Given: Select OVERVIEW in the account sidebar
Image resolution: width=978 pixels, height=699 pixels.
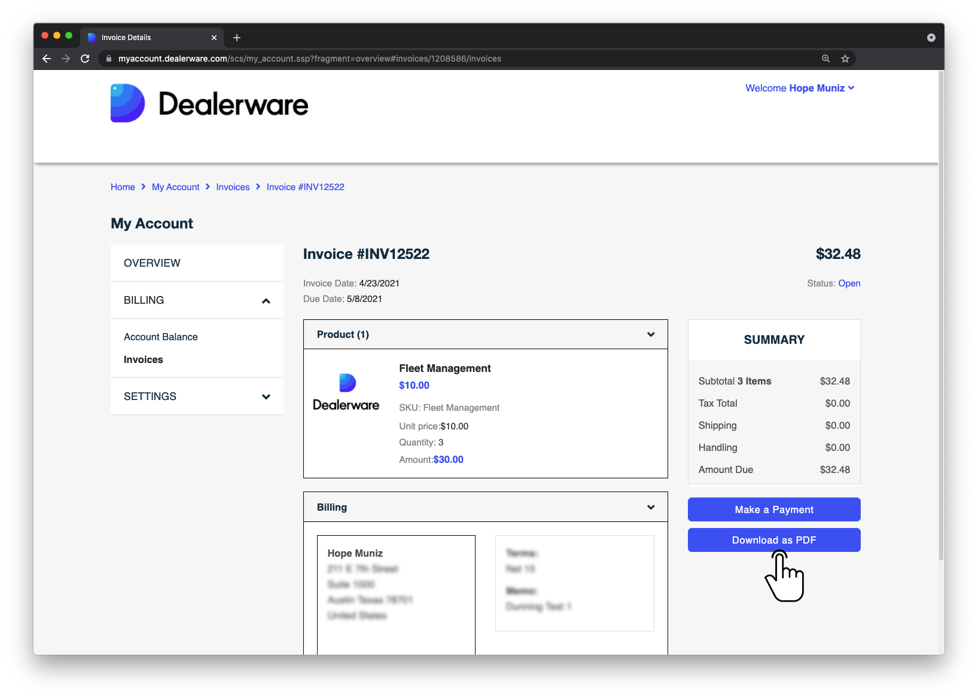Looking at the screenshot, I should [x=151, y=262].
